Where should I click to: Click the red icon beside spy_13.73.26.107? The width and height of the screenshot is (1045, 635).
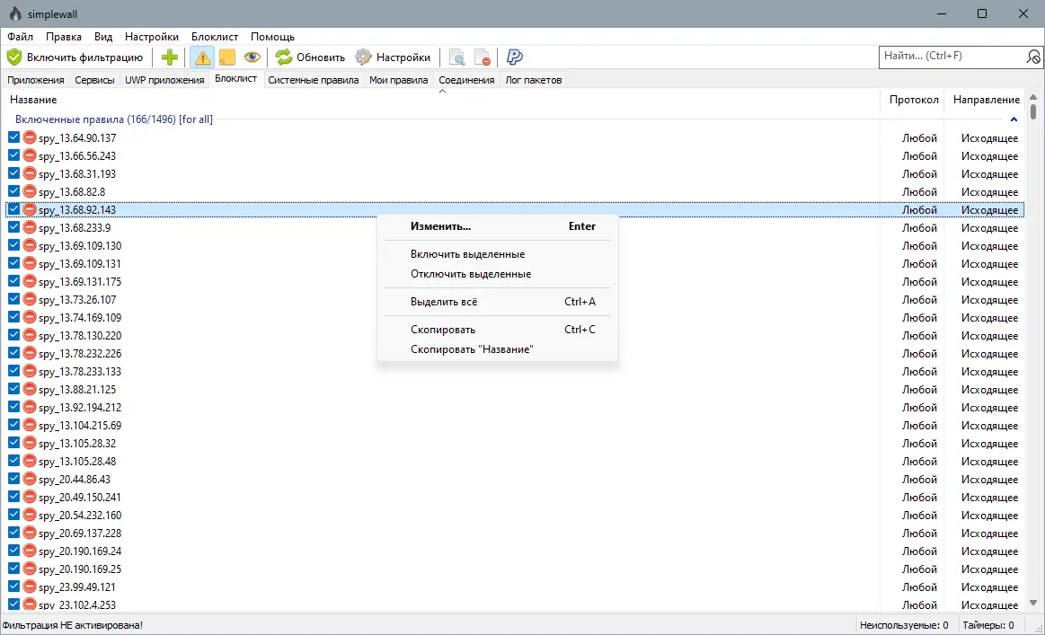tap(30, 299)
